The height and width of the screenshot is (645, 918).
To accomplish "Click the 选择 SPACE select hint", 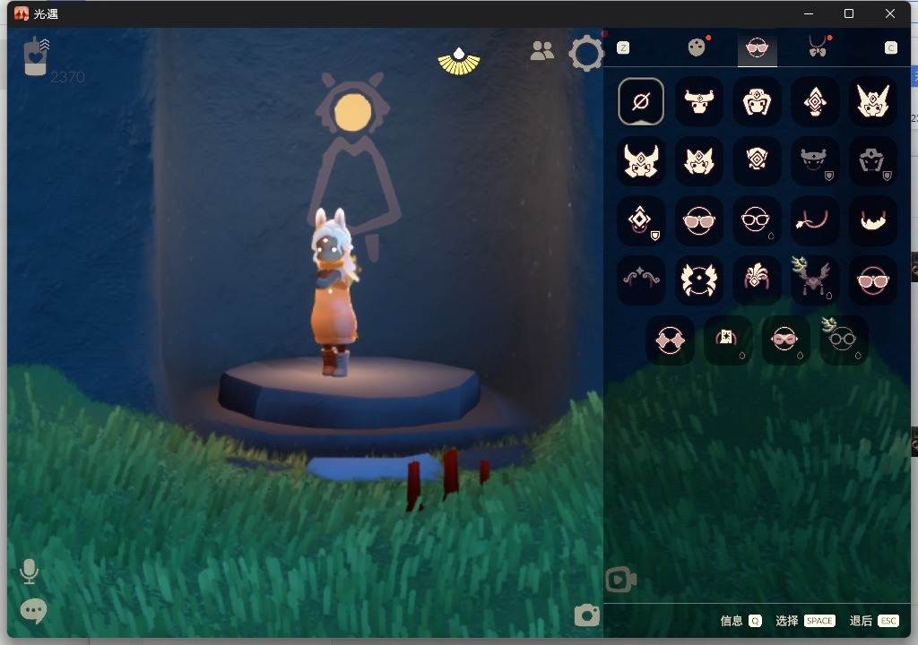I will (x=805, y=621).
